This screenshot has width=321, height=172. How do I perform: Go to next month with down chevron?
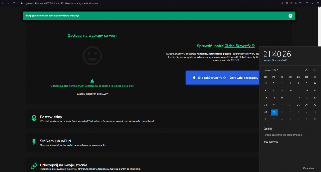(x=315, y=70)
